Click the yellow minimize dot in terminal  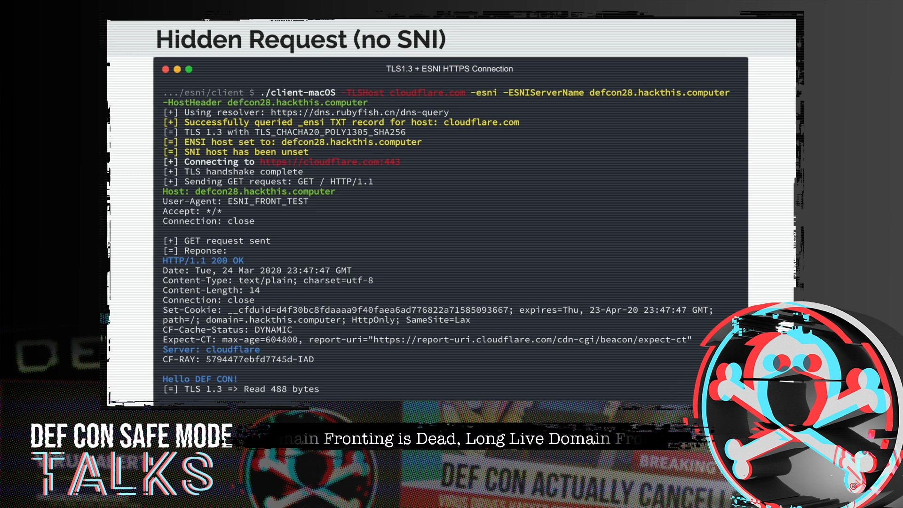click(x=177, y=69)
